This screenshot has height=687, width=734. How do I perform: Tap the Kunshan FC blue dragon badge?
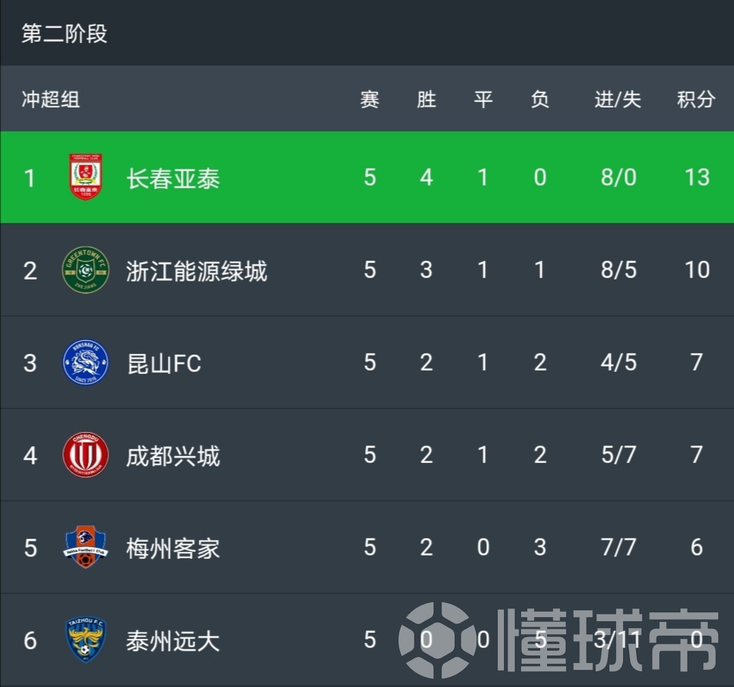click(86, 362)
